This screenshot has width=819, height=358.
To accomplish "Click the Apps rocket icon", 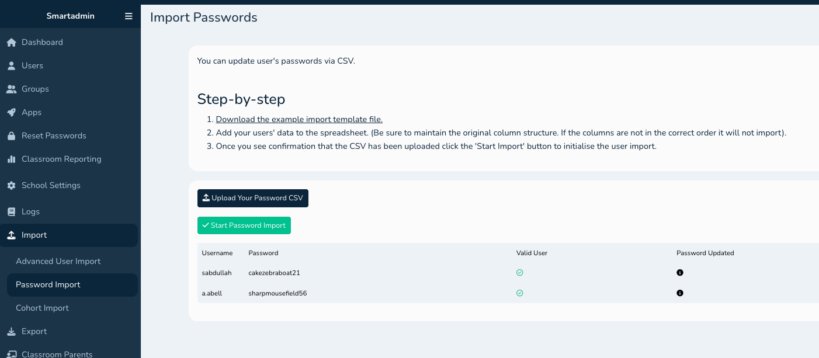I will coord(11,113).
